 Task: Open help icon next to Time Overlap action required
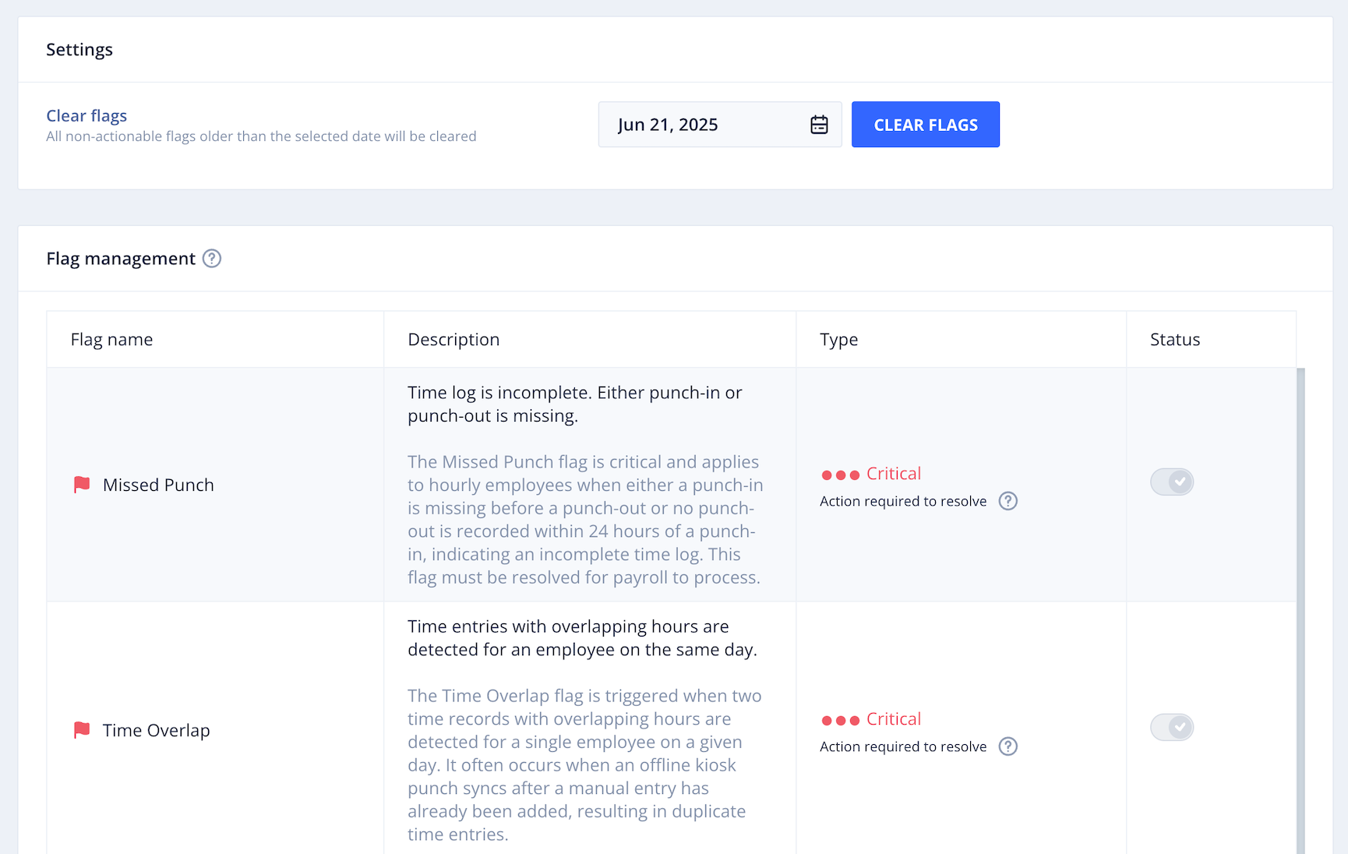click(1008, 746)
